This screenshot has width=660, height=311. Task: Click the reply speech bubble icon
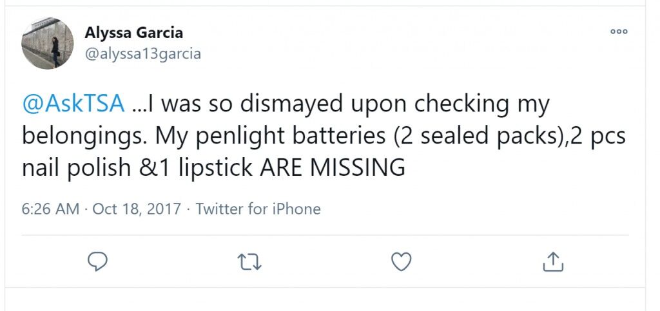[98, 262]
